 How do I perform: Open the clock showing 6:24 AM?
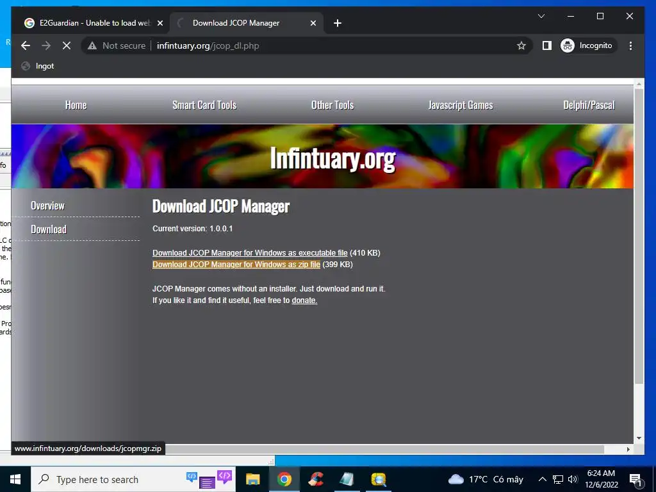click(601, 479)
